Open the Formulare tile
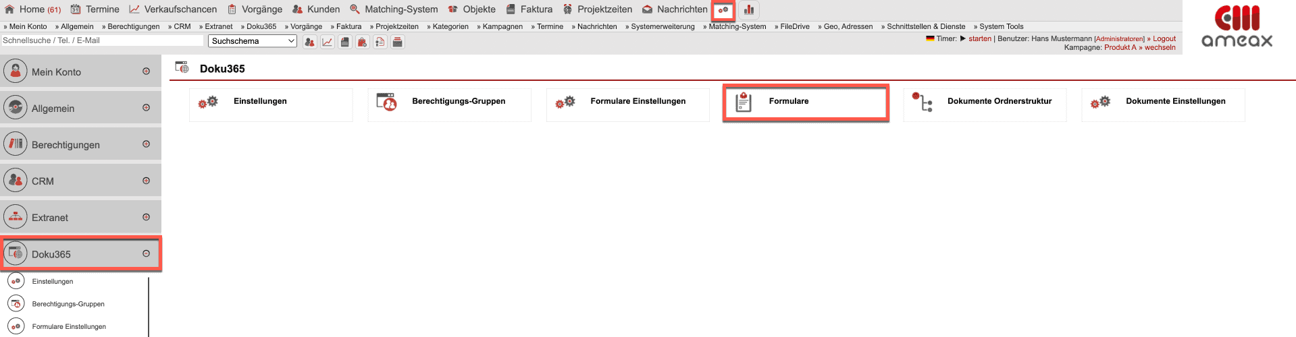Image resolution: width=1296 pixels, height=337 pixels. (x=805, y=102)
